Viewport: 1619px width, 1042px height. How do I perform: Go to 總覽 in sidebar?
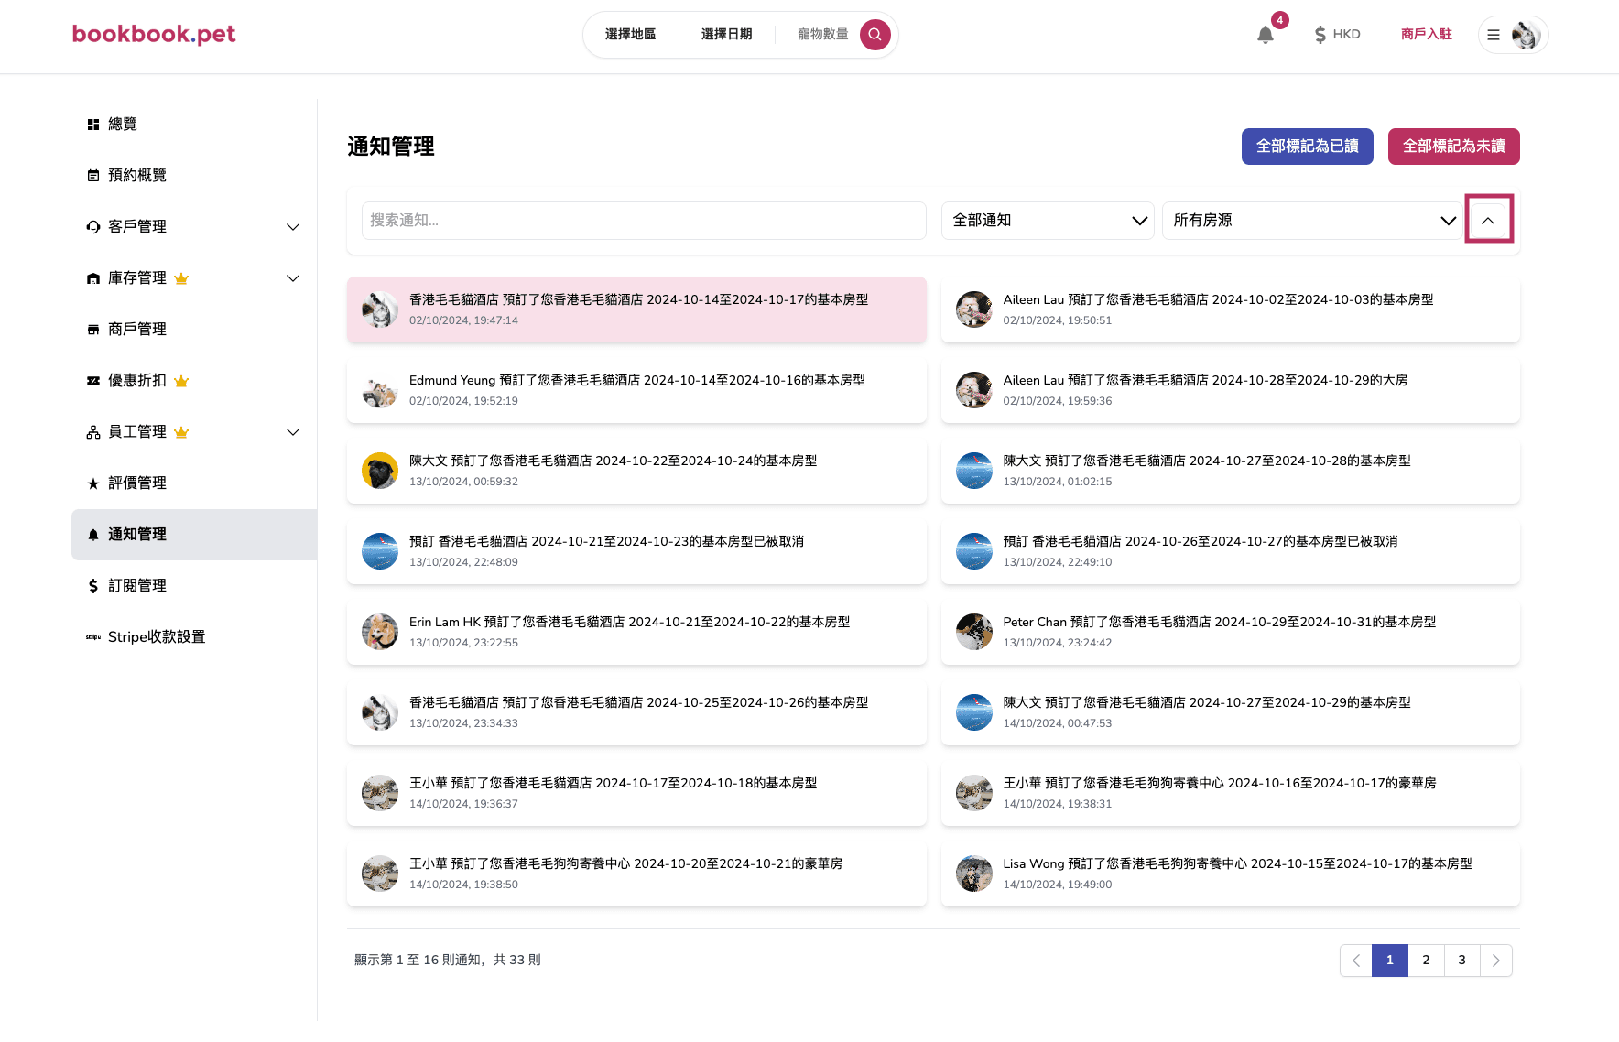(194, 125)
